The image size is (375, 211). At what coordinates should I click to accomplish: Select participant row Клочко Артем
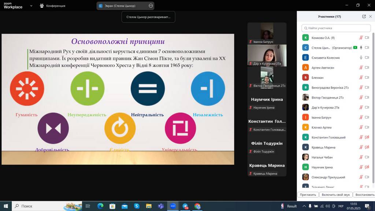(336, 127)
